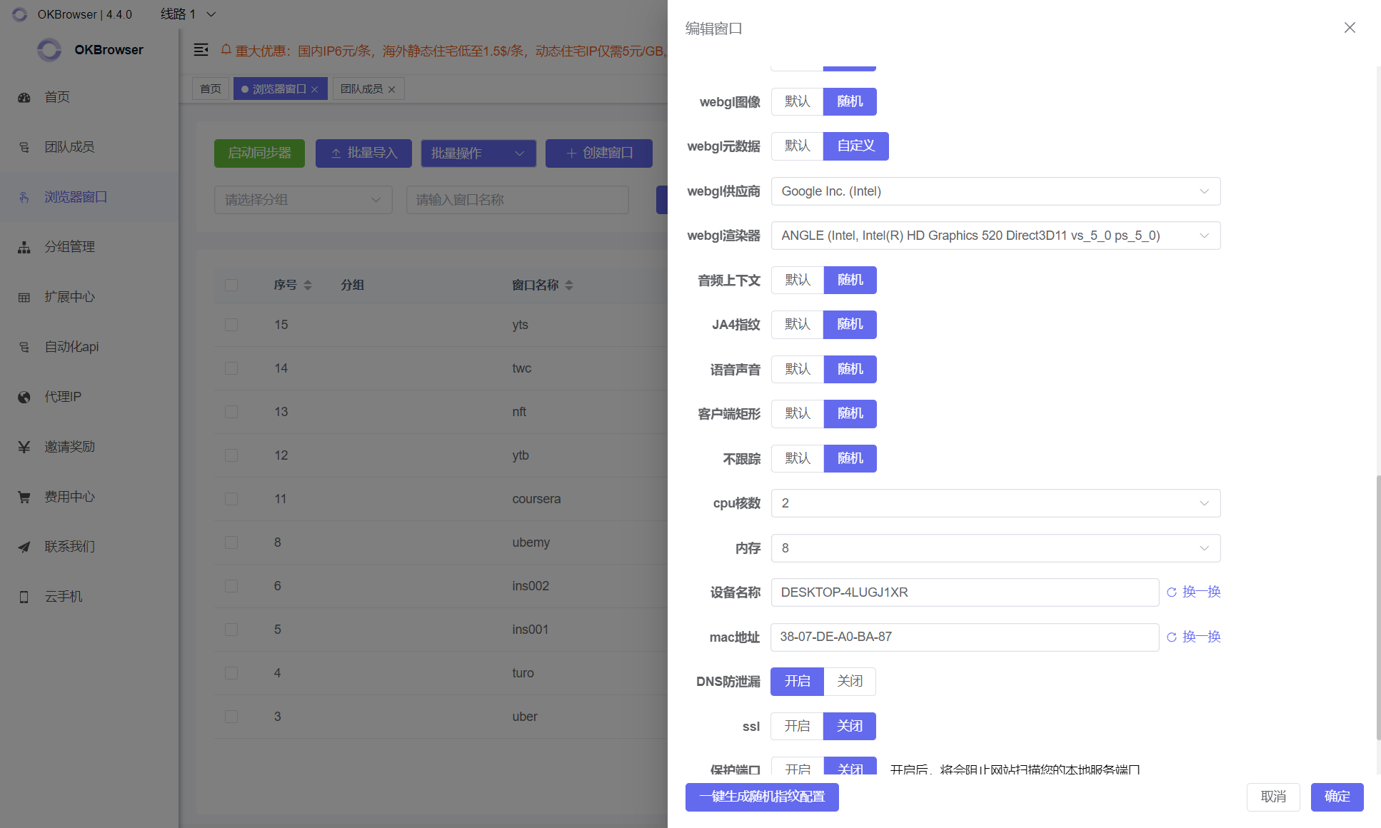Turn off DNS防泄漏 with 关闭
The image size is (1381, 828).
tap(850, 682)
